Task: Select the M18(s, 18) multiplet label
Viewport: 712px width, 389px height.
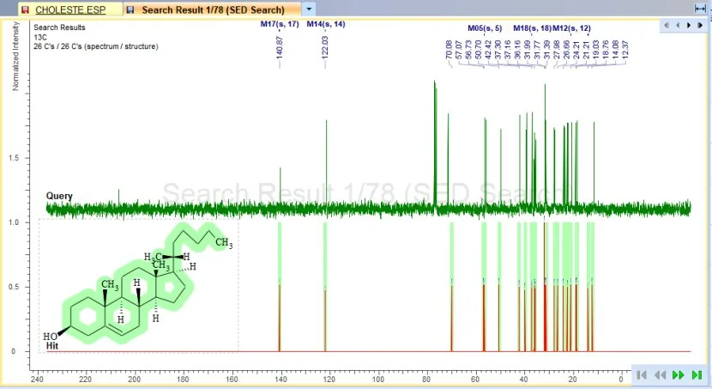Action: coord(532,28)
